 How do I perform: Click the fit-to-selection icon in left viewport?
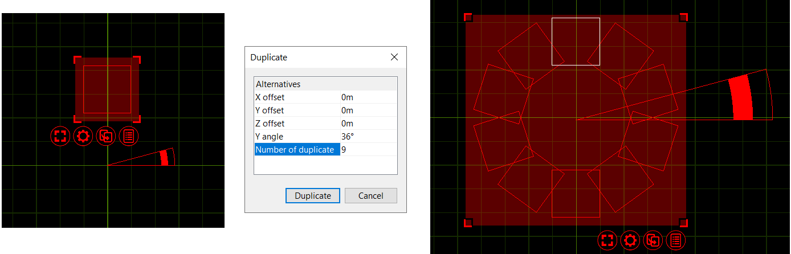point(60,136)
